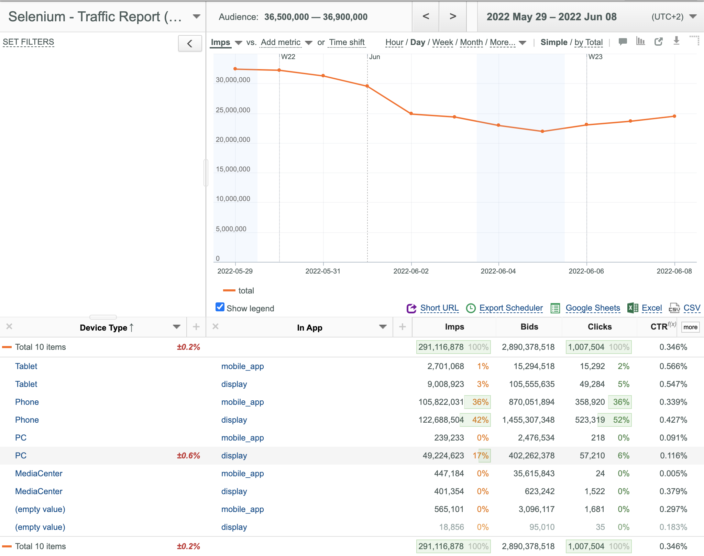Advance to next date range
Viewport: 704px width, 556px height.
(x=453, y=16)
